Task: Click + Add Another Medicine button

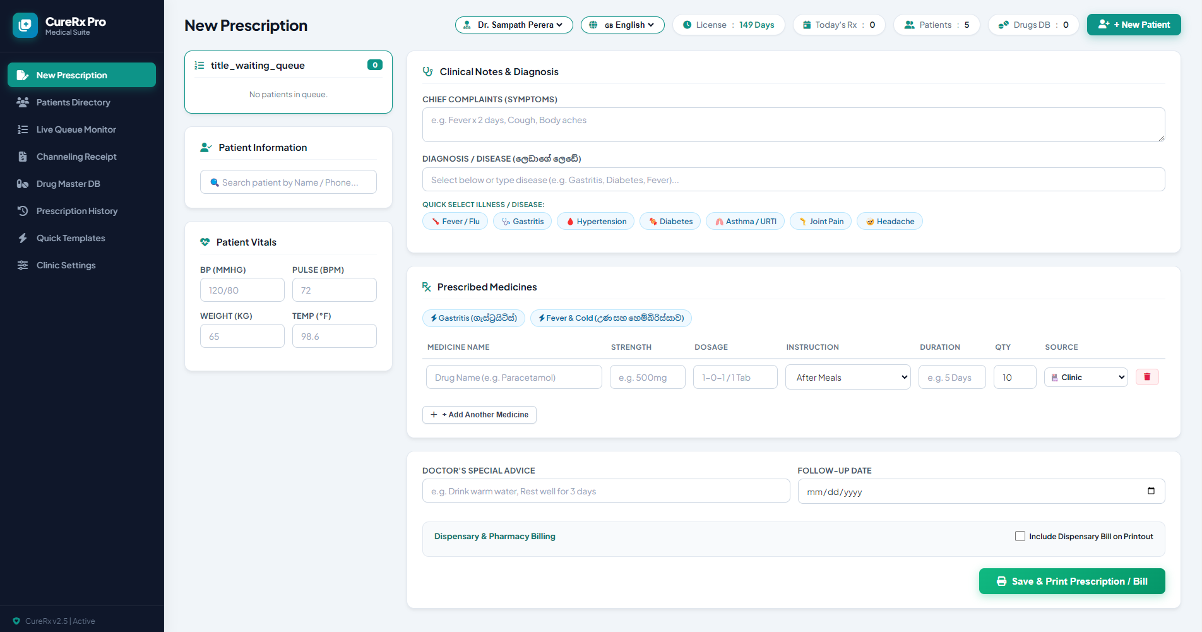Action: coord(479,414)
